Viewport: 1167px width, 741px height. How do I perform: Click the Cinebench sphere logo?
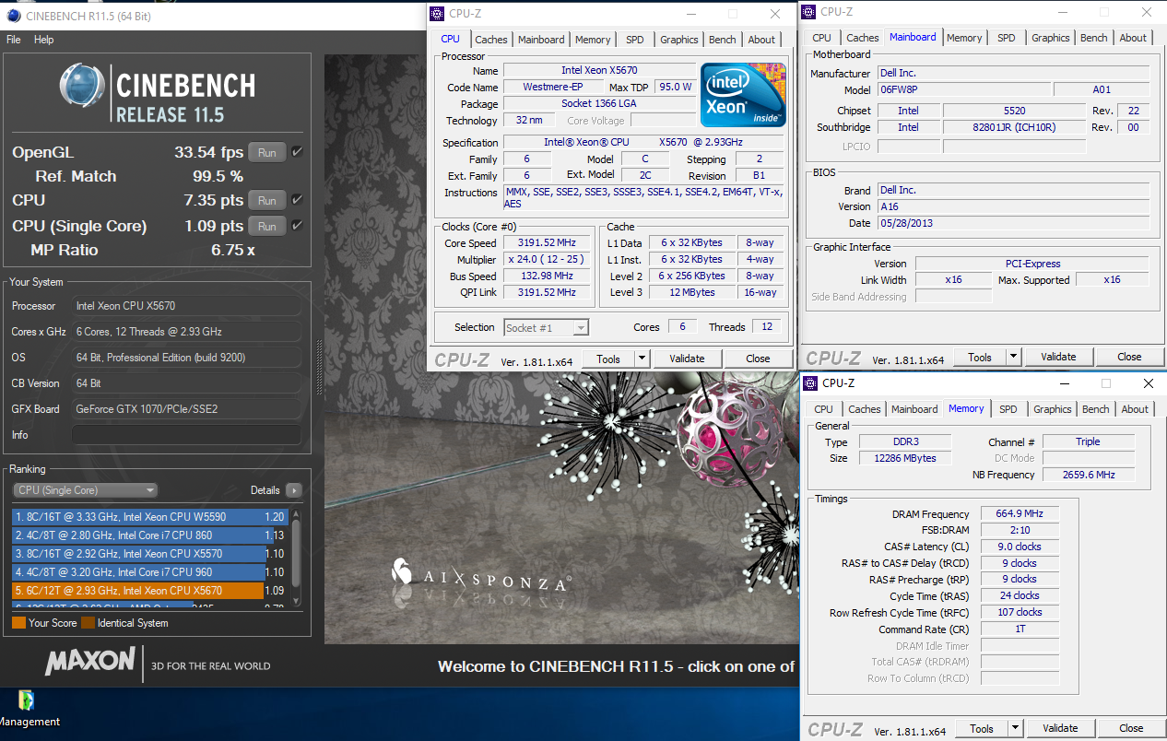click(x=83, y=86)
